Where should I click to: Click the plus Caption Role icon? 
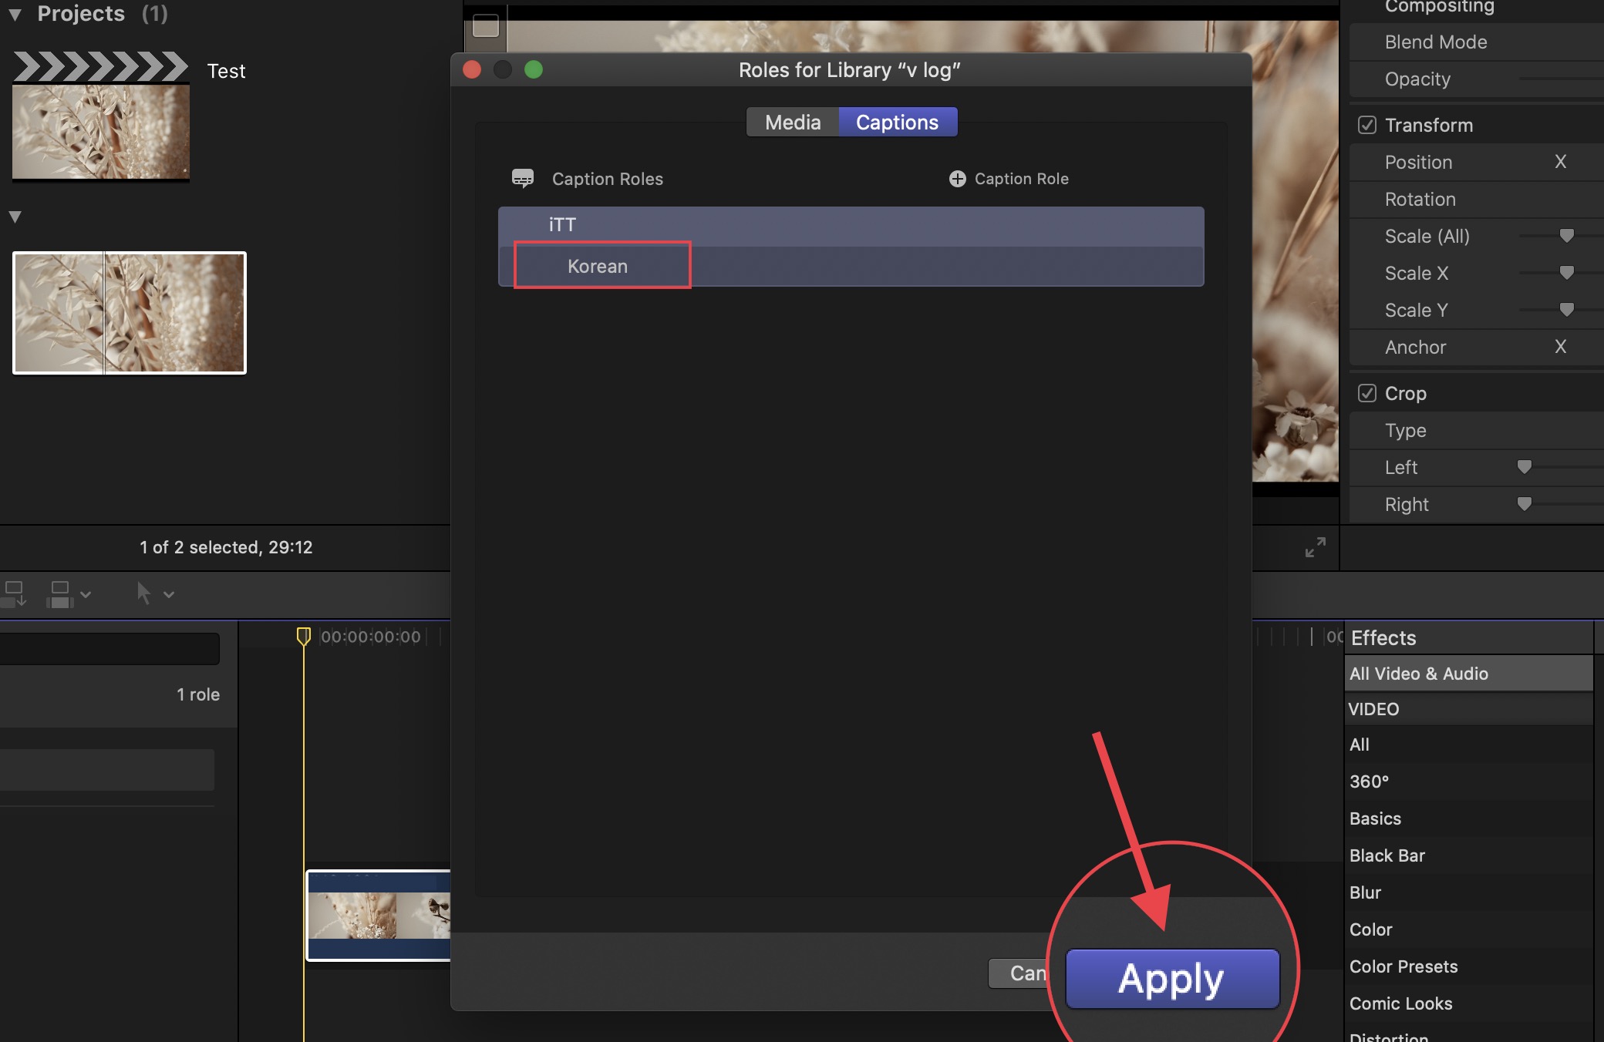tap(957, 179)
